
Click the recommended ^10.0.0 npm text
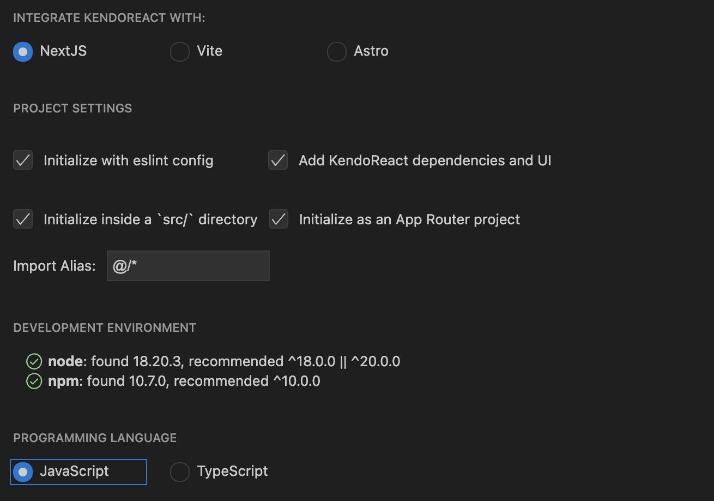coord(247,381)
